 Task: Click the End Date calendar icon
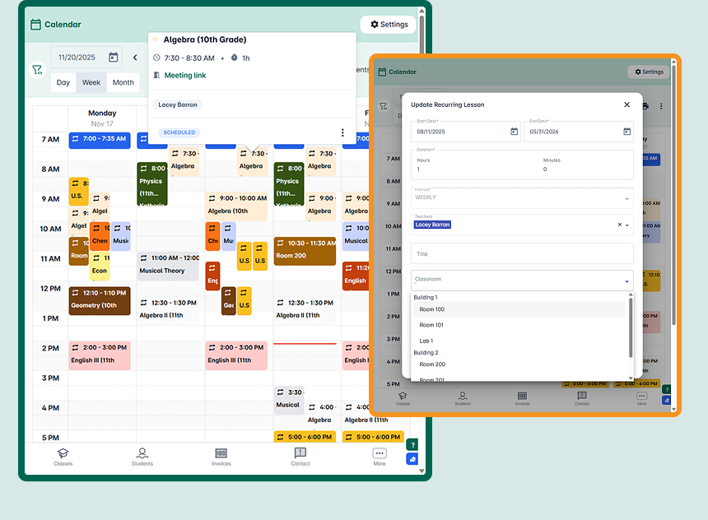pyautogui.click(x=626, y=132)
